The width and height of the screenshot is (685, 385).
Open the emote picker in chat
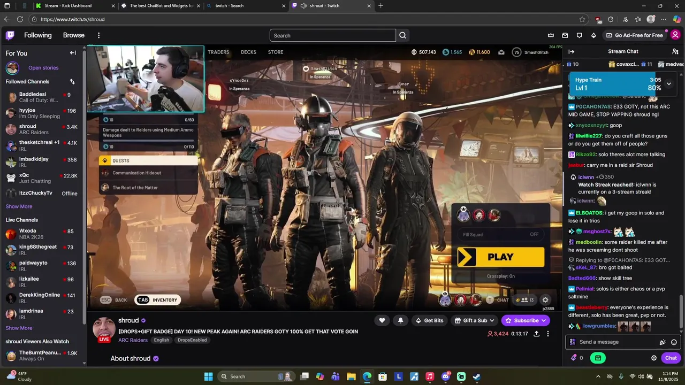[674, 342]
